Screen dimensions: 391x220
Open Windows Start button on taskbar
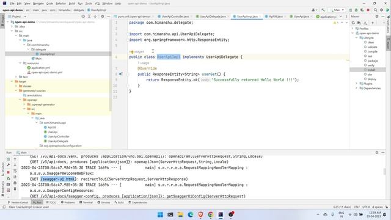[x=160, y=215]
